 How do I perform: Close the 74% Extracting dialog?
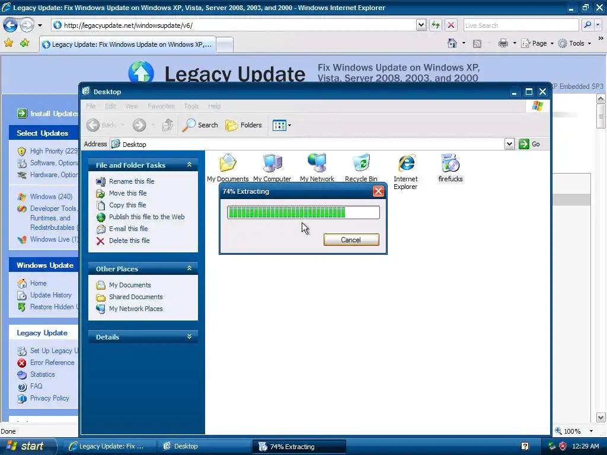tap(378, 191)
